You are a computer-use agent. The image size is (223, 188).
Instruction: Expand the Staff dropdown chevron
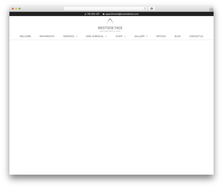(125, 36)
